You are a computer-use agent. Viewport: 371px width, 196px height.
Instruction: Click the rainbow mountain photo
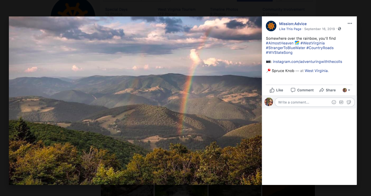(135, 100)
